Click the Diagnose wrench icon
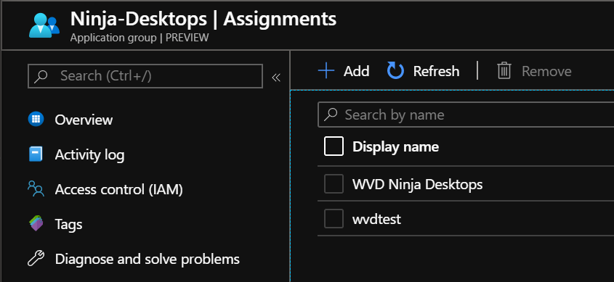614x282 pixels. (36, 259)
